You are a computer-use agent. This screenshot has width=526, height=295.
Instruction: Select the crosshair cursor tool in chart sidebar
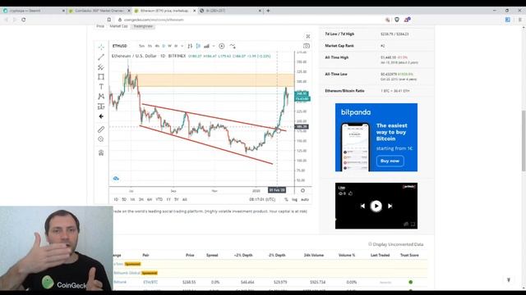pos(101,47)
